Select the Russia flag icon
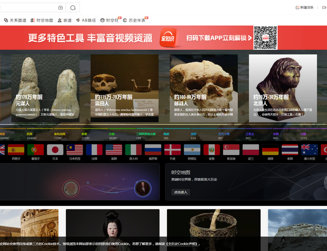Screen dimensions: 327x251 click(x=153, y=150)
